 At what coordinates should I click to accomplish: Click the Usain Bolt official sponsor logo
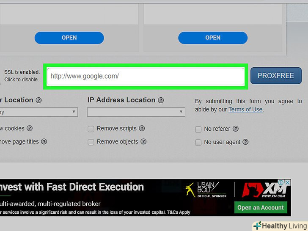[x=206, y=190]
